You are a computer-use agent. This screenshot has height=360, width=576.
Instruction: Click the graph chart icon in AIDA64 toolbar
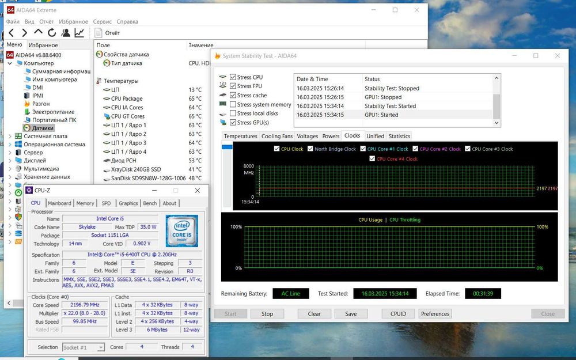pos(79,33)
